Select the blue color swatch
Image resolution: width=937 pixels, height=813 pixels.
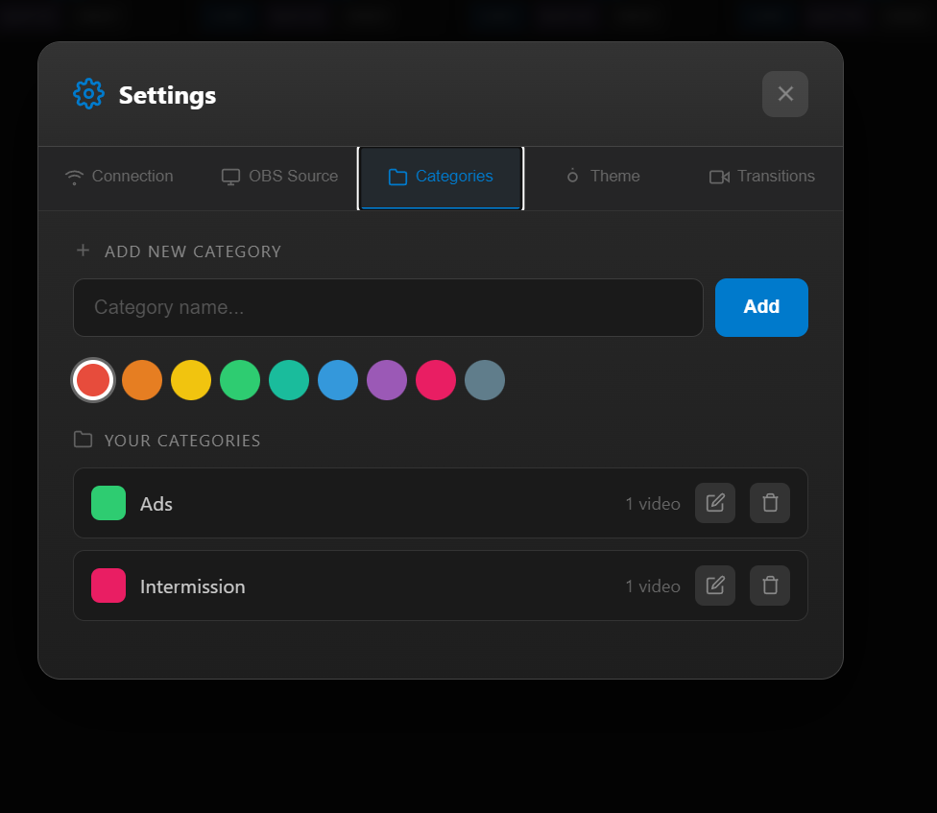[x=338, y=380]
